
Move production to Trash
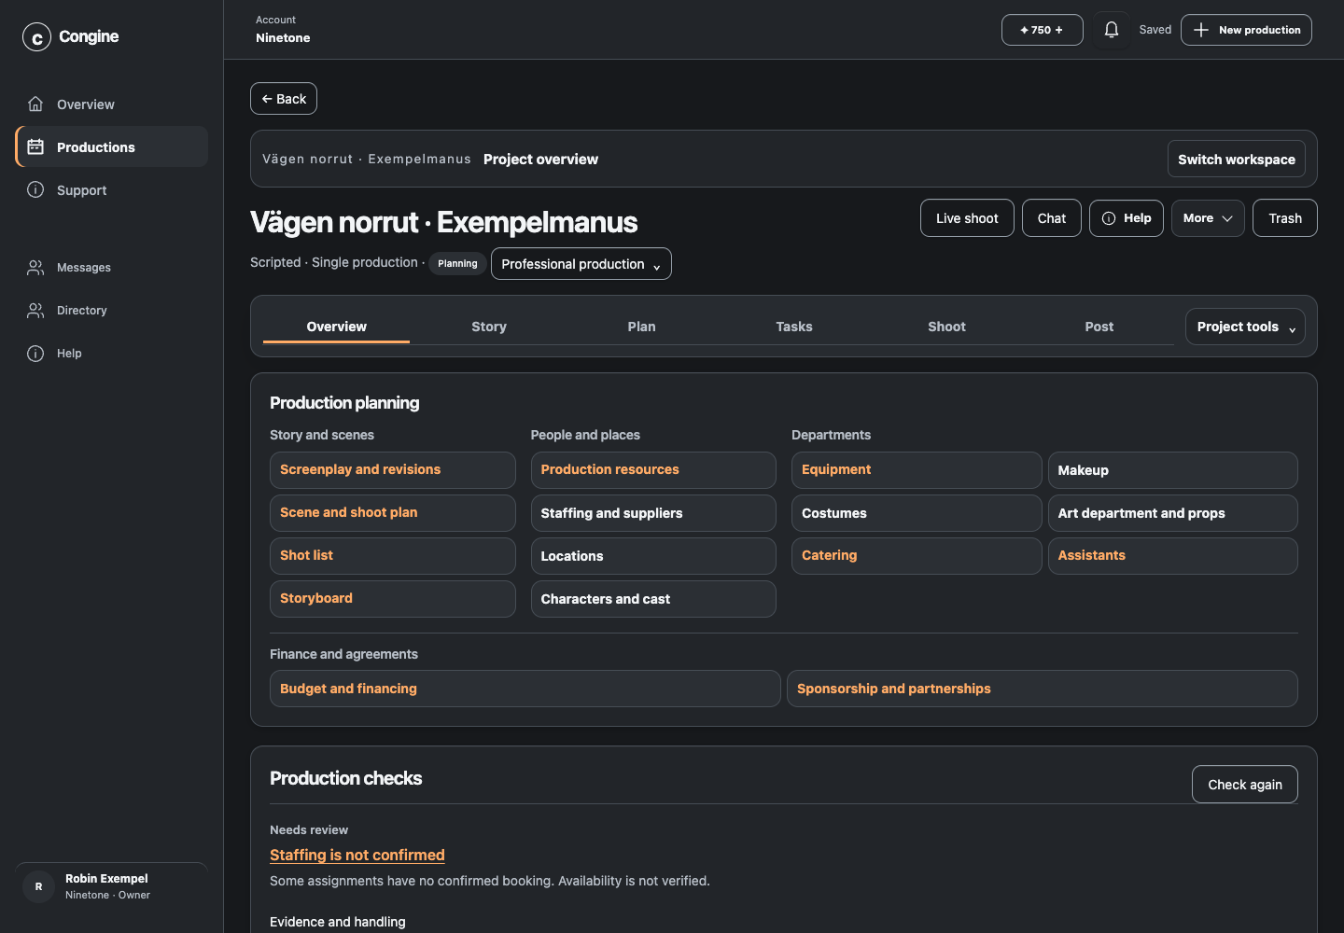coord(1284,218)
